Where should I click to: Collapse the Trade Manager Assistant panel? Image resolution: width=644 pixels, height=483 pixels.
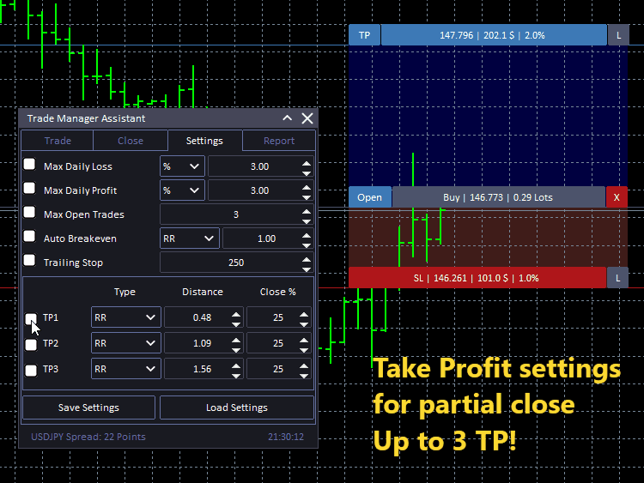[287, 118]
